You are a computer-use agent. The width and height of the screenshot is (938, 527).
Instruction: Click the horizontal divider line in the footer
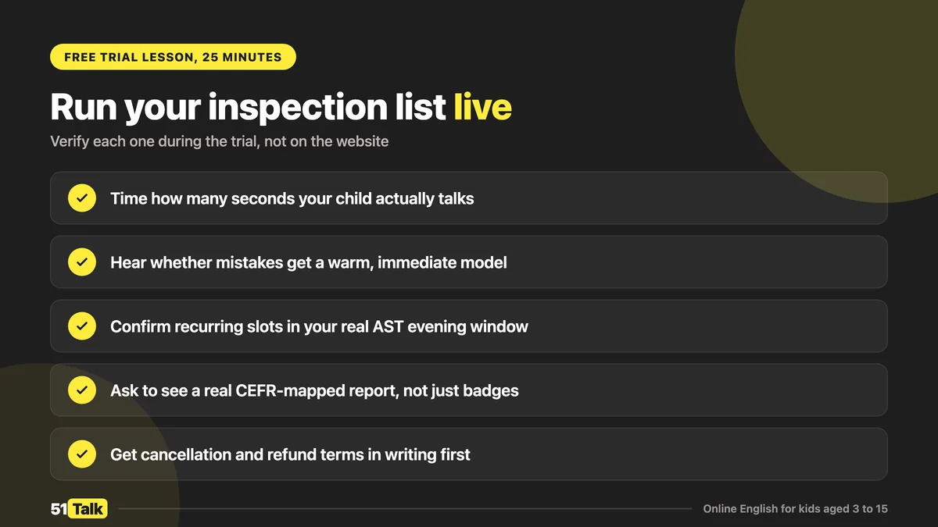tap(405, 509)
